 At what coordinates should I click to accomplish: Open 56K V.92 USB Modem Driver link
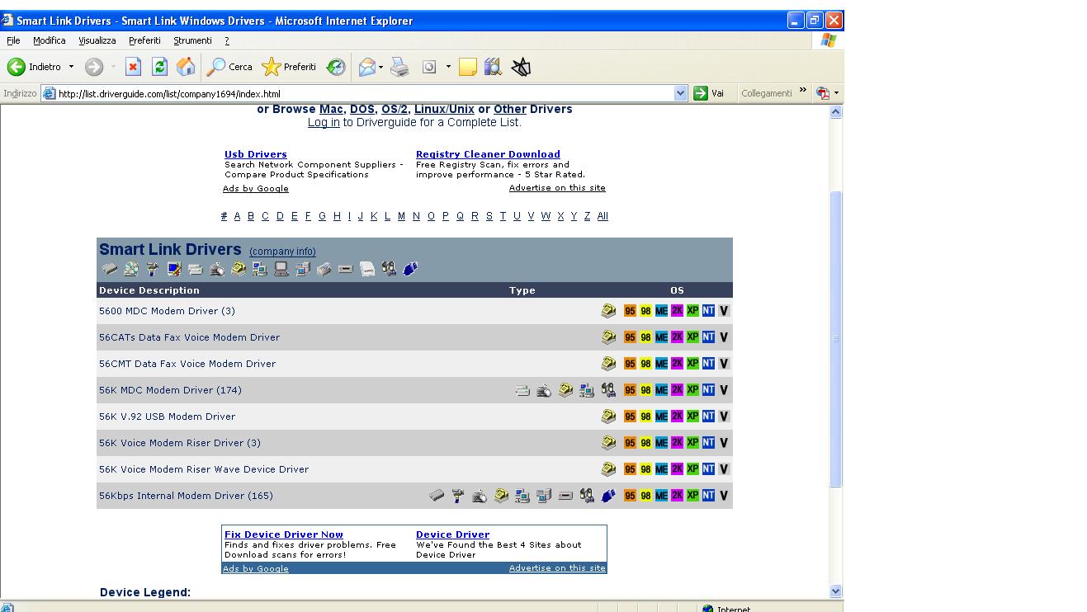[x=167, y=417]
